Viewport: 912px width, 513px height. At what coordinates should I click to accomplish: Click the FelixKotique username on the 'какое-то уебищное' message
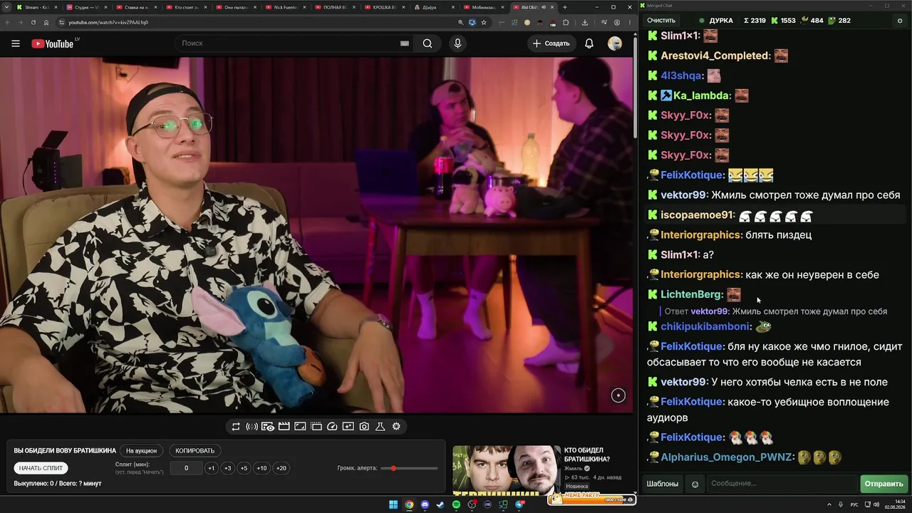pyautogui.click(x=692, y=402)
